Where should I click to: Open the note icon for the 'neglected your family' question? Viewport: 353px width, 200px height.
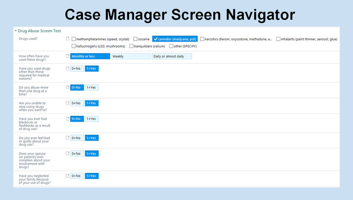point(68,176)
